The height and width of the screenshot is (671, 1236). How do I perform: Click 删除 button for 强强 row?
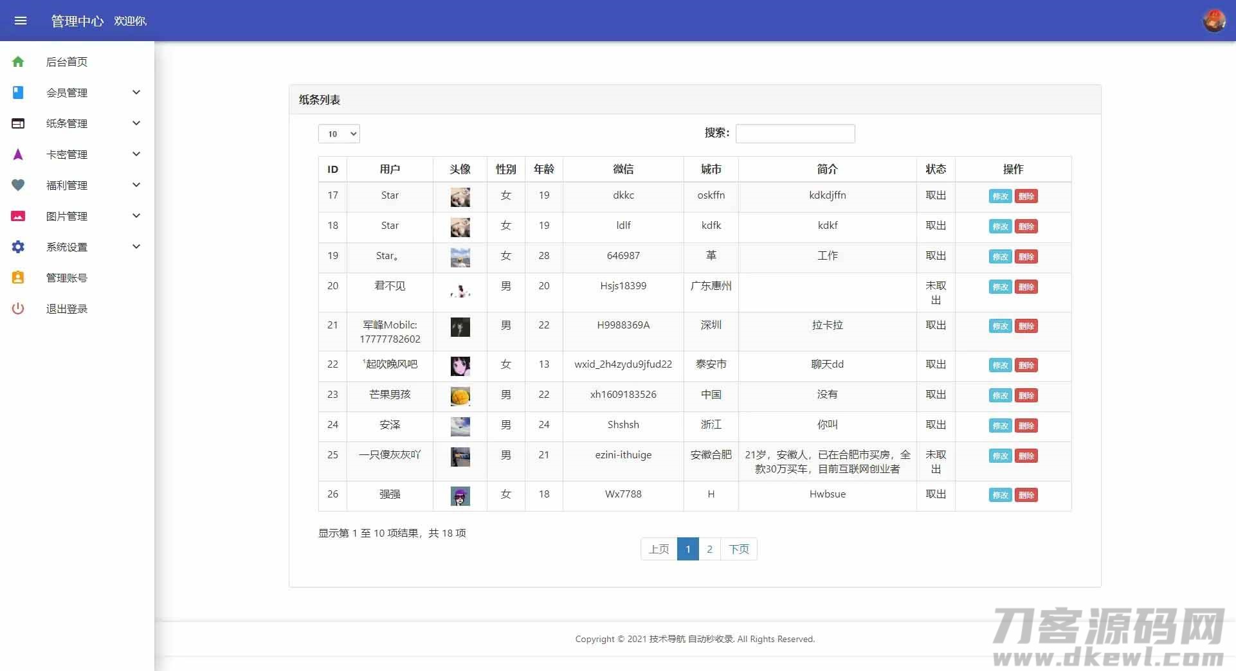(1026, 496)
